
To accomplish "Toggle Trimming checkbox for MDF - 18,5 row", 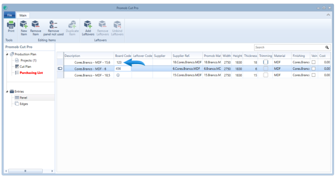I will click(x=266, y=75).
